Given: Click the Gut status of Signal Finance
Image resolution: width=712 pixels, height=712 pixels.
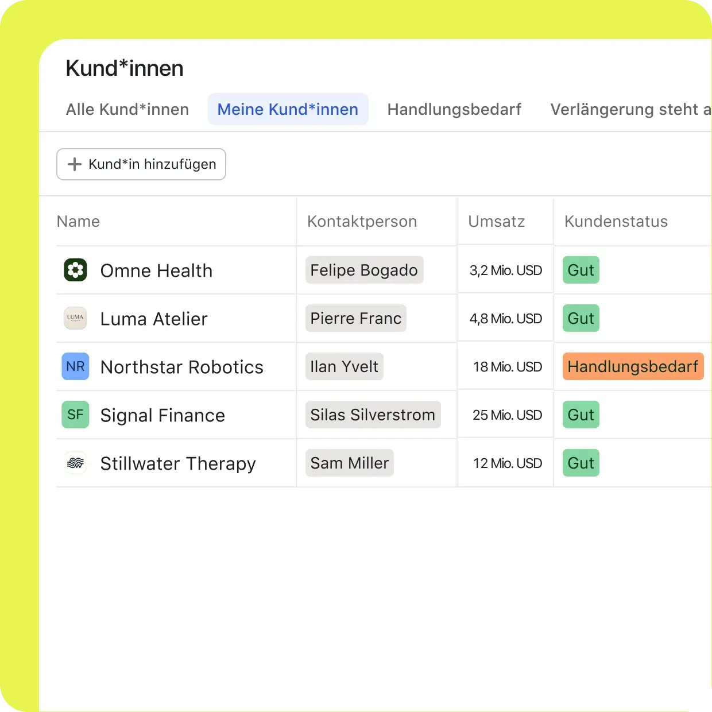Looking at the screenshot, I should pyautogui.click(x=581, y=415).
